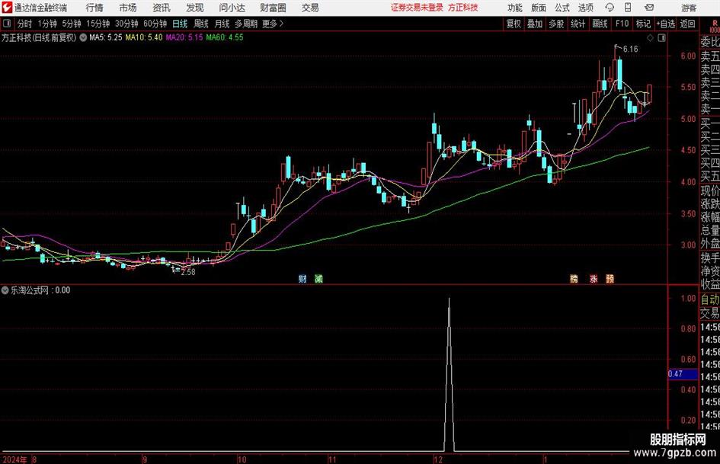
Task: Click the red R 1000 badge
Action: tap(715, 26)
